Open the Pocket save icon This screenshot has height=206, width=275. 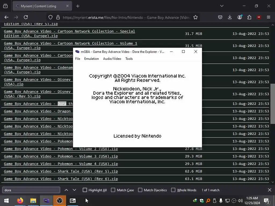coord(220,17)
